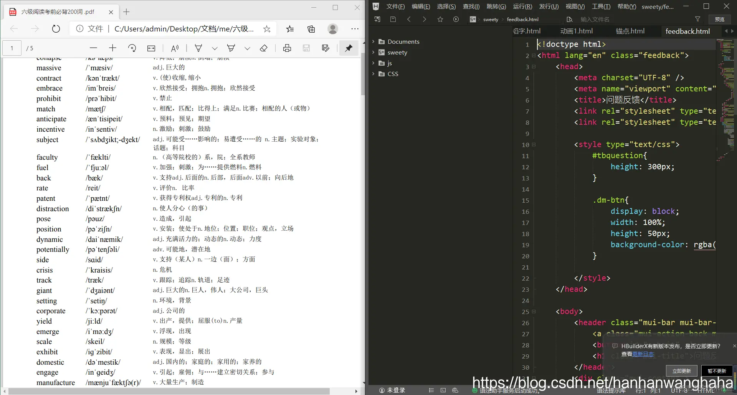Click the site info icon in address bar
This screenshot has width=737, height=395.
click(x=79, y=29)
